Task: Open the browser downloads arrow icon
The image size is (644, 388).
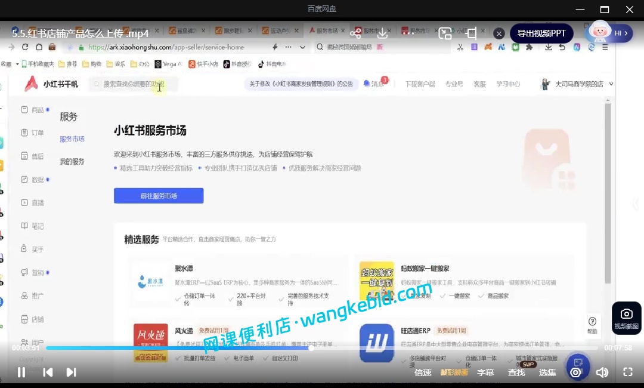Action: click(x=549, y=47)
